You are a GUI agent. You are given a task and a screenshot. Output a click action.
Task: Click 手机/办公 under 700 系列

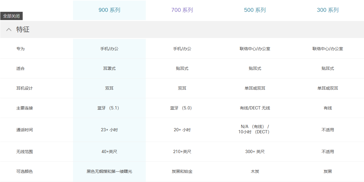(182, 49)
